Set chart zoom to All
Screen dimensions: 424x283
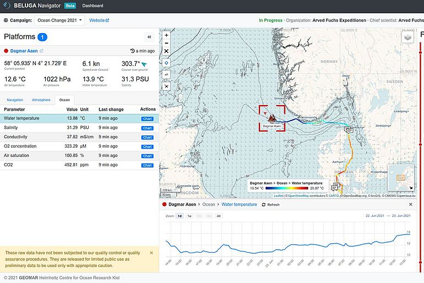pos(219,216)
